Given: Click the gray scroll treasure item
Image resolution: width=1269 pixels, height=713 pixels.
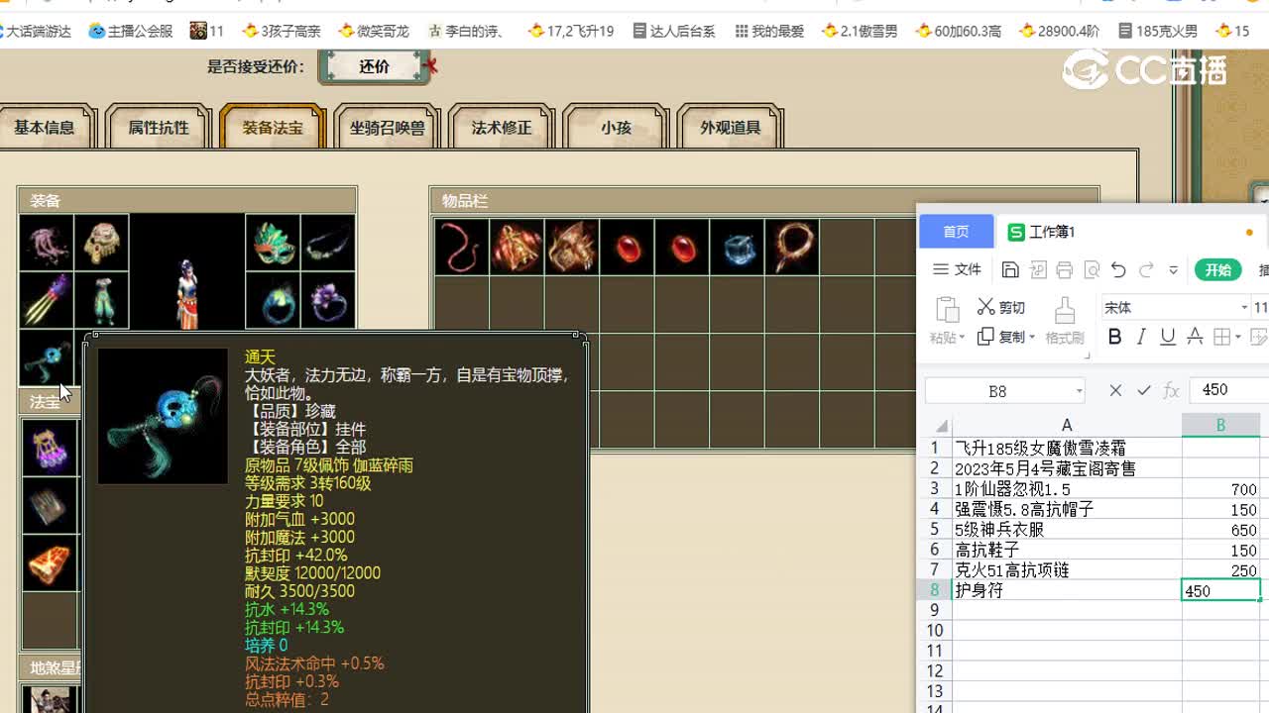Looking at the screenshot, I should tap(50, 505).
